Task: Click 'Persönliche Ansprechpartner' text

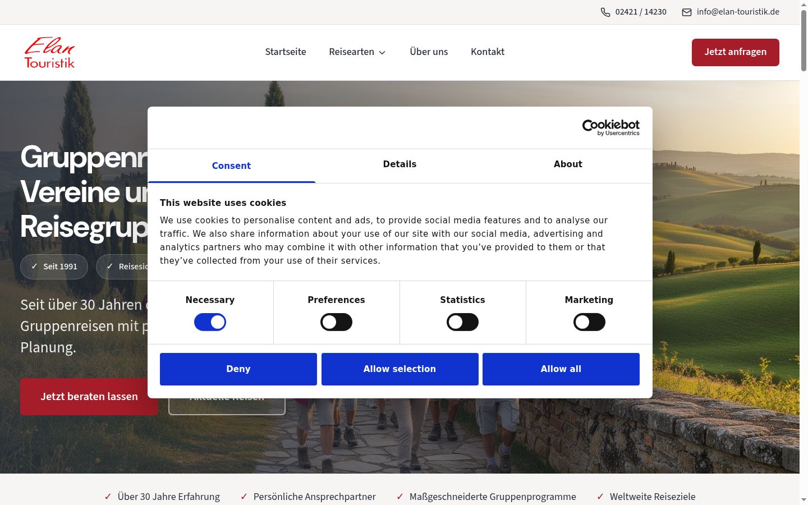Action: pyautogui.click(x=315, y=497)
